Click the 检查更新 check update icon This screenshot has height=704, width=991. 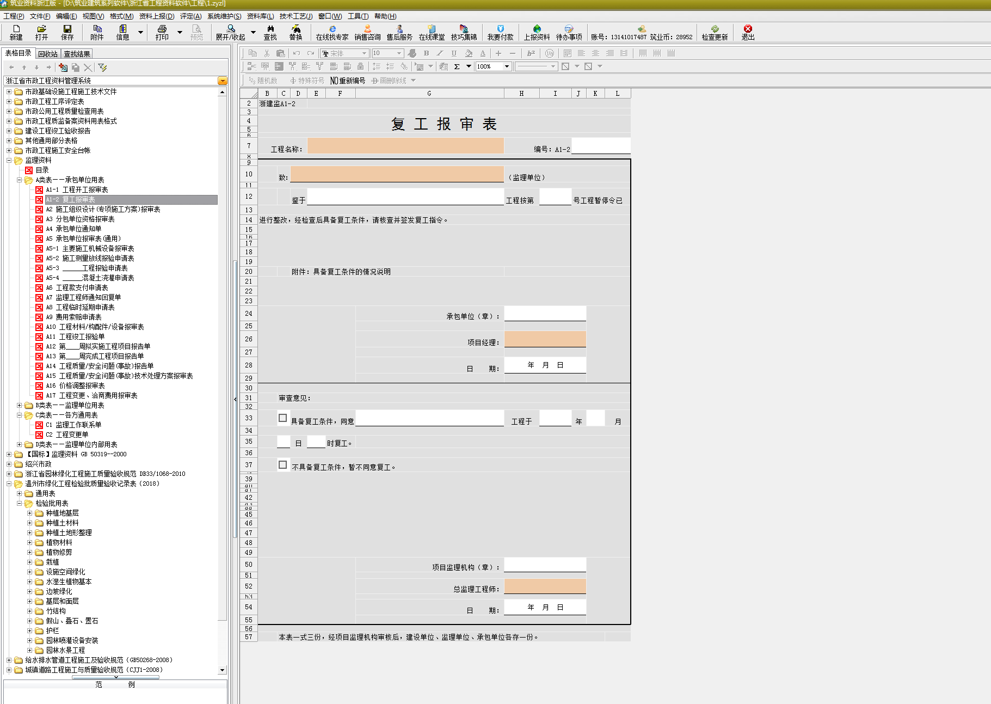pos(715,32)
